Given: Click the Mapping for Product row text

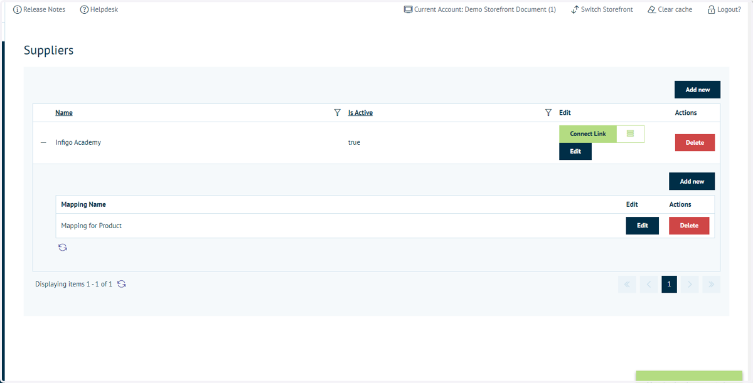Looking at the screenshot, I should coord(92,226).
